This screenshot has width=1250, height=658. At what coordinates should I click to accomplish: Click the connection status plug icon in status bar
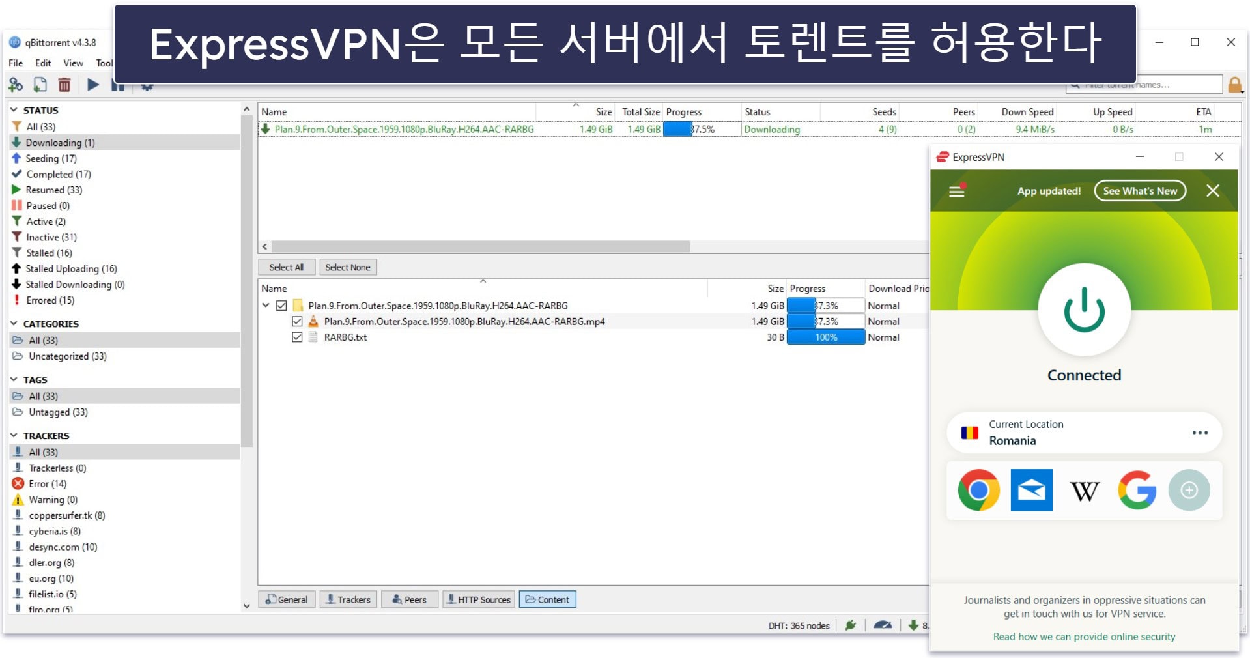pyautogui.click(x=850, y=625)
